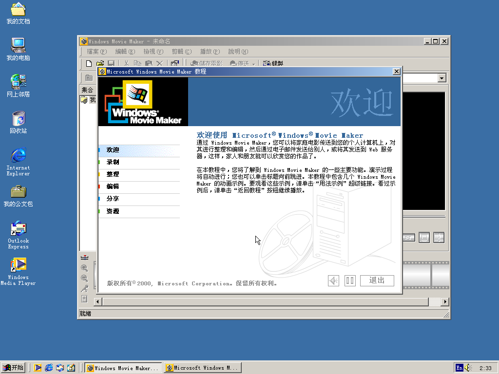Switch to Windows Movie Maker taskbar button

point(123,368)
